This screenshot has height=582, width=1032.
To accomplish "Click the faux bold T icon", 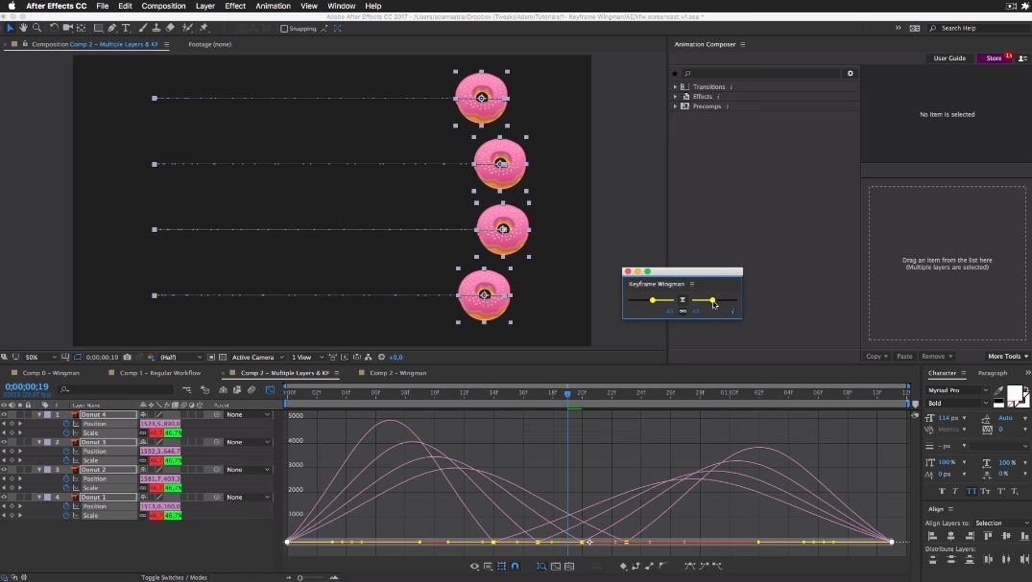I will click(x=942, y=491).
